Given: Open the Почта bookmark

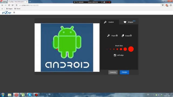Looking at the screenshot, I should (x=17, y=9).
